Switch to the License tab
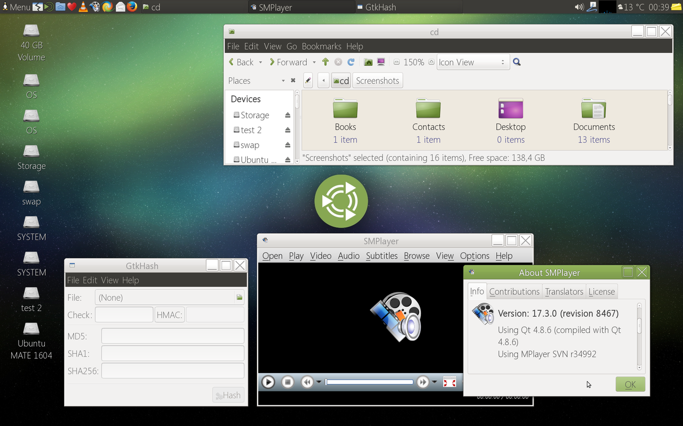Image resolution: width=683 pixels, height=426 pixels. (x=602, y=291)
